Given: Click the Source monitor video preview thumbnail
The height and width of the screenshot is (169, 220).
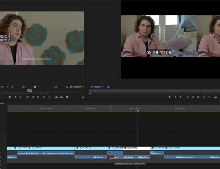Looking at the screenshot, I should [42, 38].
